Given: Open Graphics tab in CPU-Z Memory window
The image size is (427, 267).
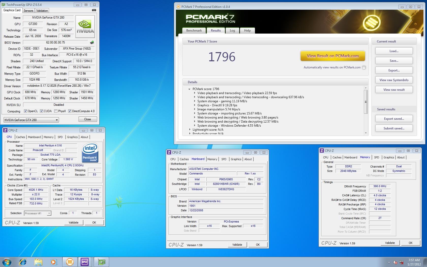Looking at the screenshot, I should click(389, 157).
